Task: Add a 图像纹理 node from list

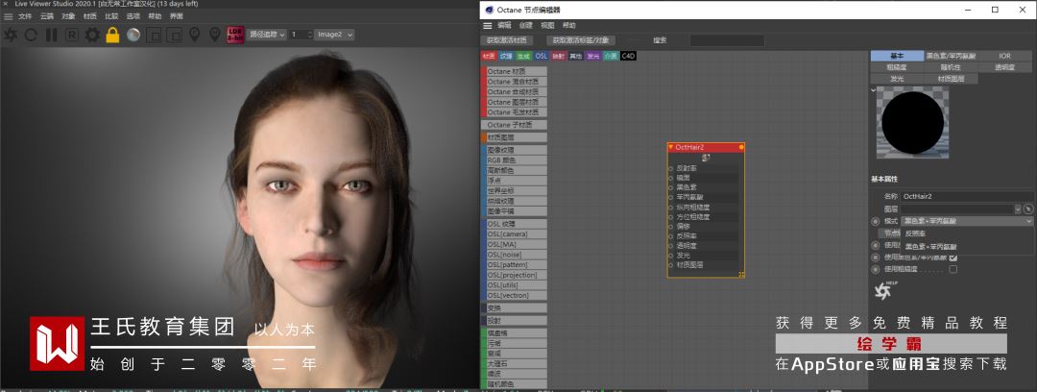Action: 514,150
